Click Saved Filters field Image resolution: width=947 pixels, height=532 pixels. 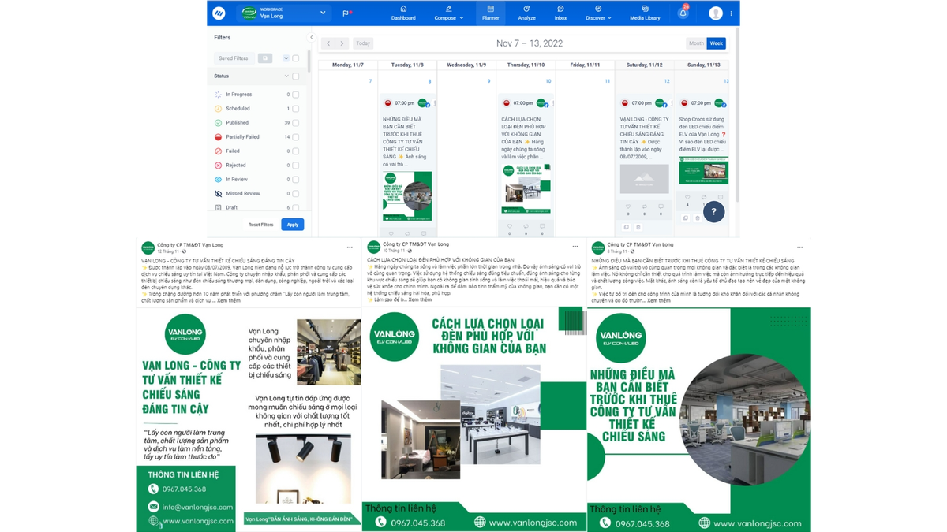click(234, 58)
